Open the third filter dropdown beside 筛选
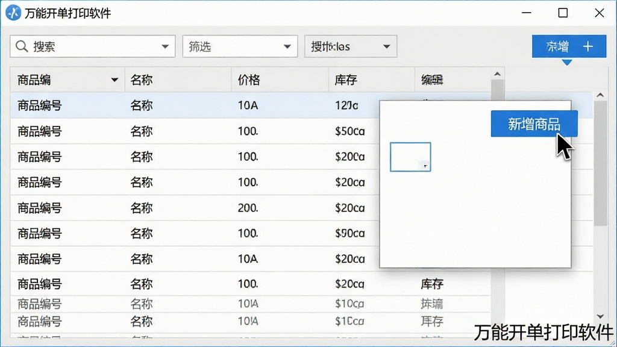The image size is (617, 347). click(351, 46)
